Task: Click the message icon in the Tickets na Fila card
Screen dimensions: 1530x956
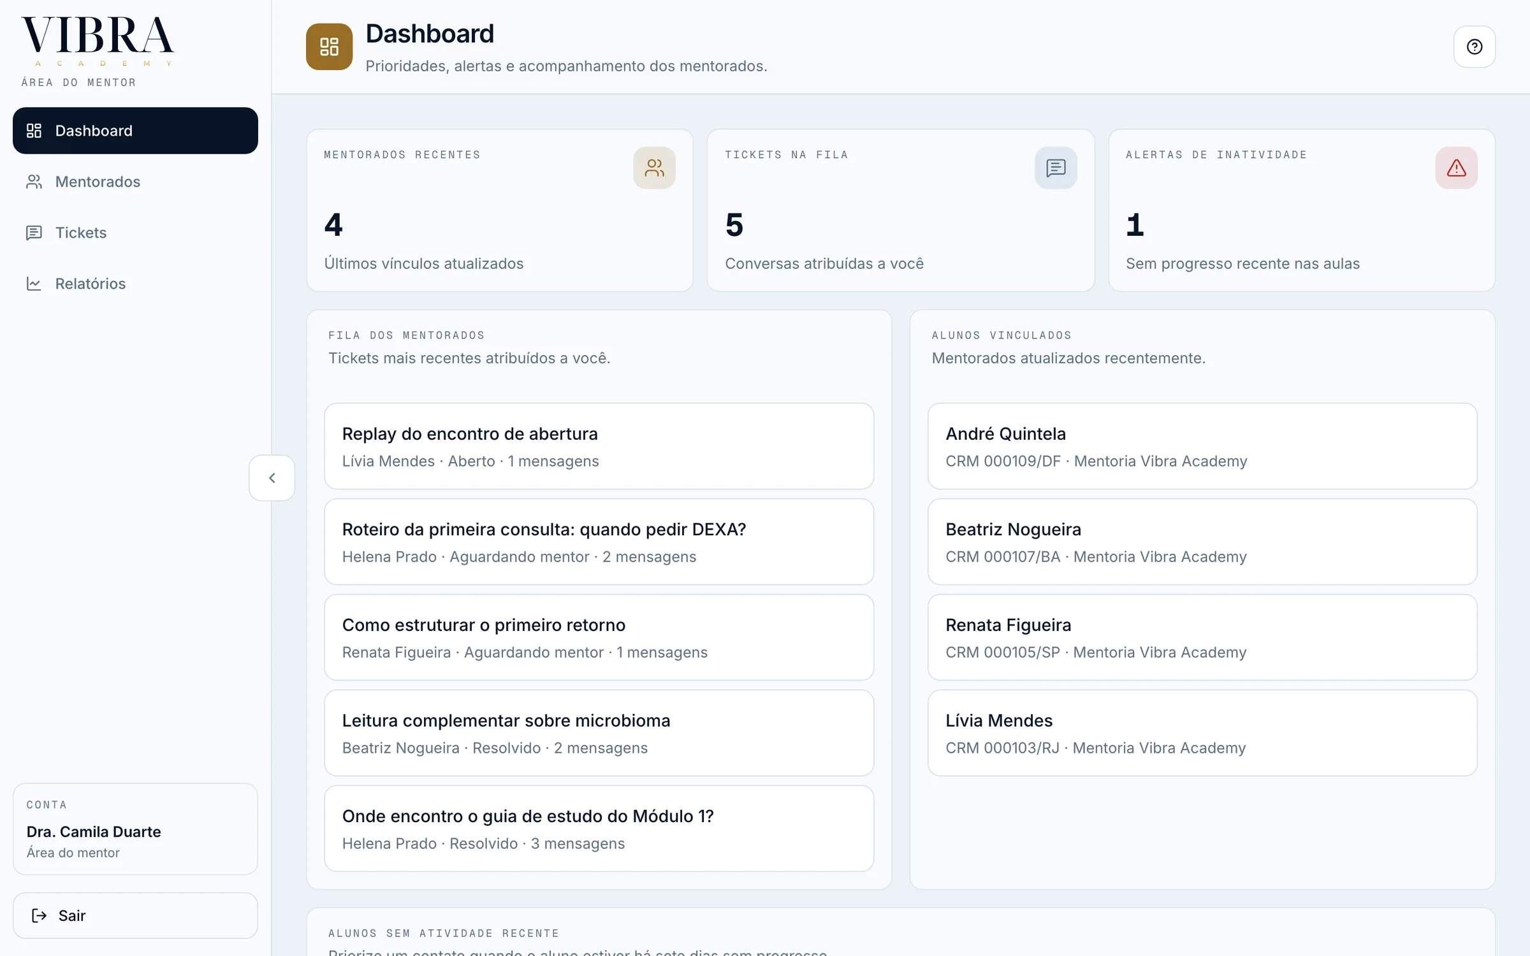Action: click(x=1056, y=168)
